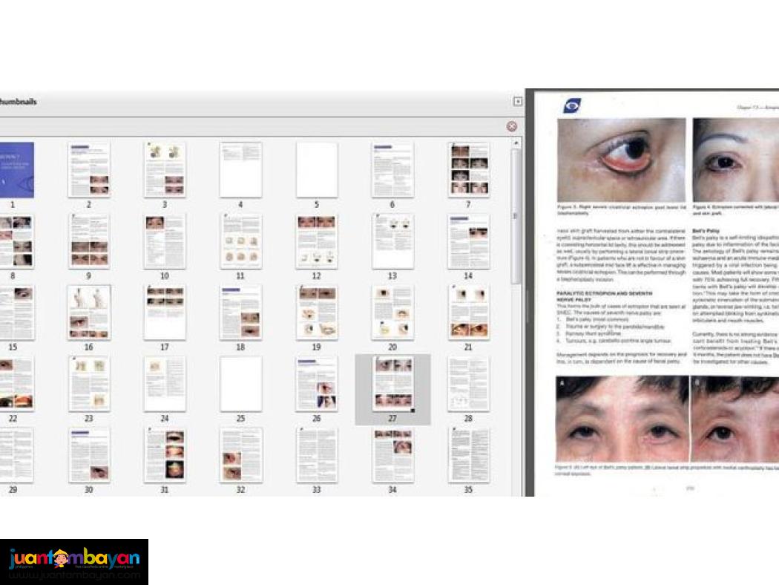779x585 pixels.
Task: Select the page 7 thumbnail
Action: [x=468, y=170]
